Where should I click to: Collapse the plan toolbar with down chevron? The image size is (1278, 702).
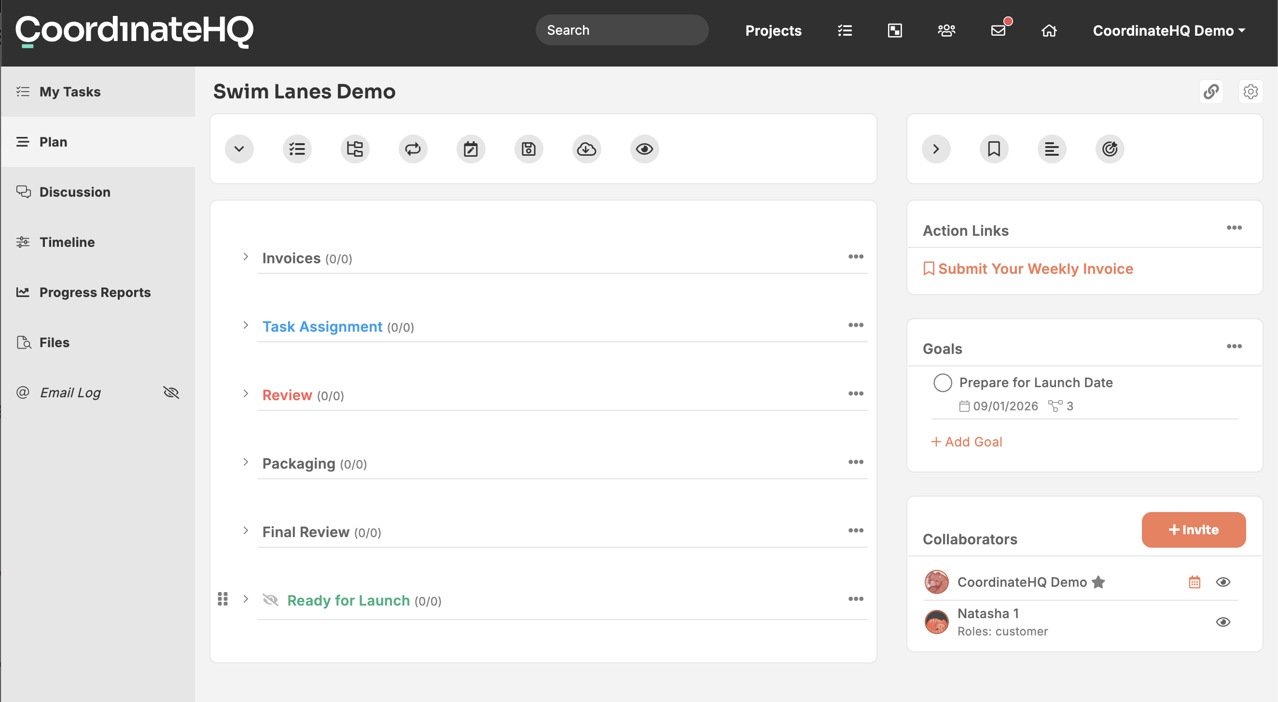239,148
